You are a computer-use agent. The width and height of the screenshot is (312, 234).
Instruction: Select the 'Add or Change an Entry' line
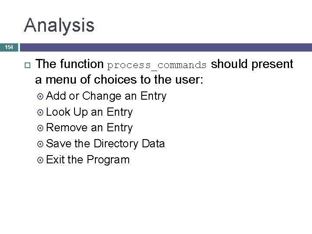coord(106,96)
